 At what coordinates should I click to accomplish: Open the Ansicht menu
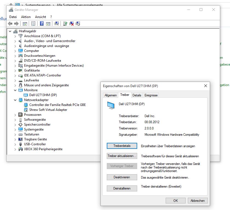click(x=41, y=17)
